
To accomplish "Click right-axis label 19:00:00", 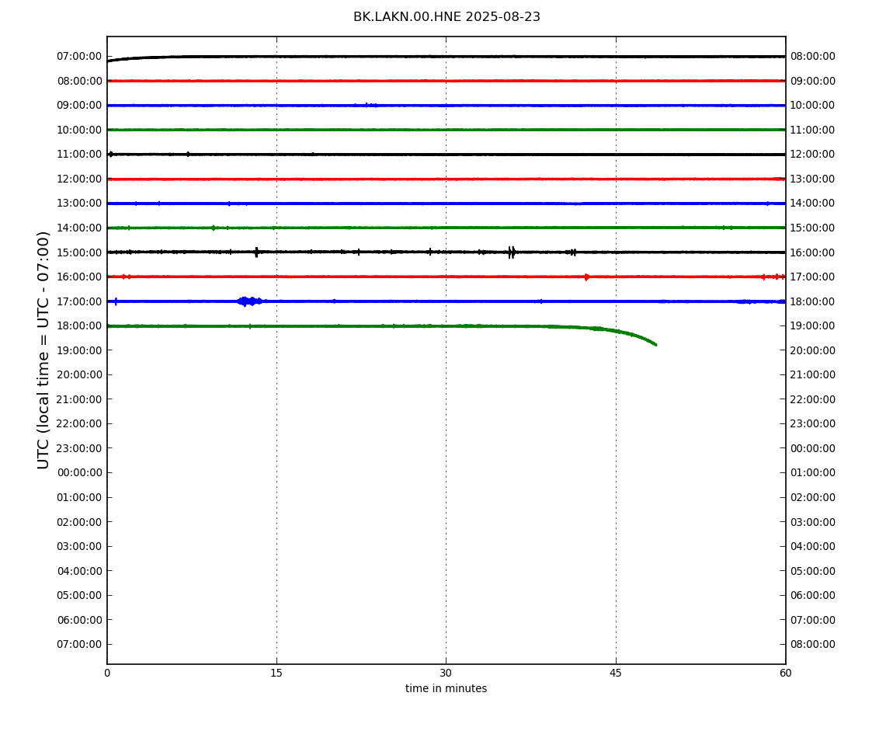I will pos(813,326).
